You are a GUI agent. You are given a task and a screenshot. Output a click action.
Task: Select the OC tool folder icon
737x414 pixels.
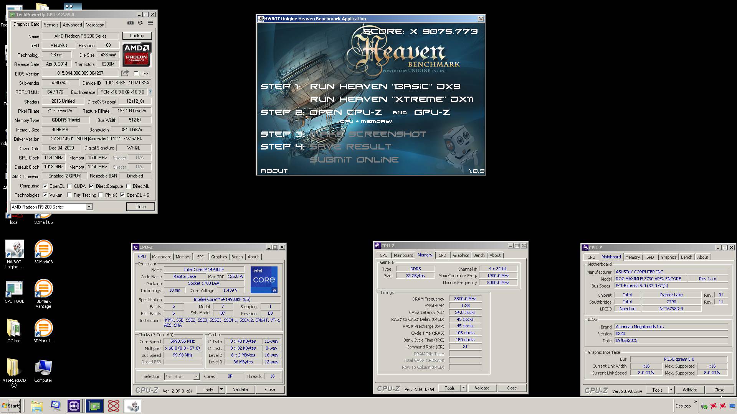click(14, 331)
